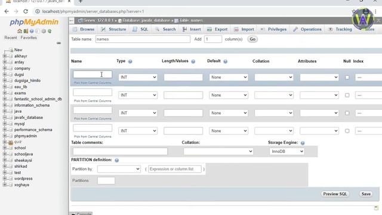Click the log out icon beside home
The width and height of the screenshot is (382, 215).
click(x=26, y=31)
